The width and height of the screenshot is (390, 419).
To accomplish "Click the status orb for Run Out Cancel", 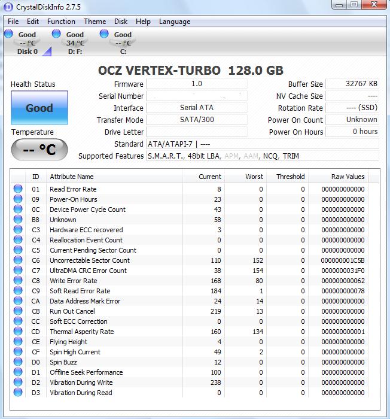I will 18,311.
